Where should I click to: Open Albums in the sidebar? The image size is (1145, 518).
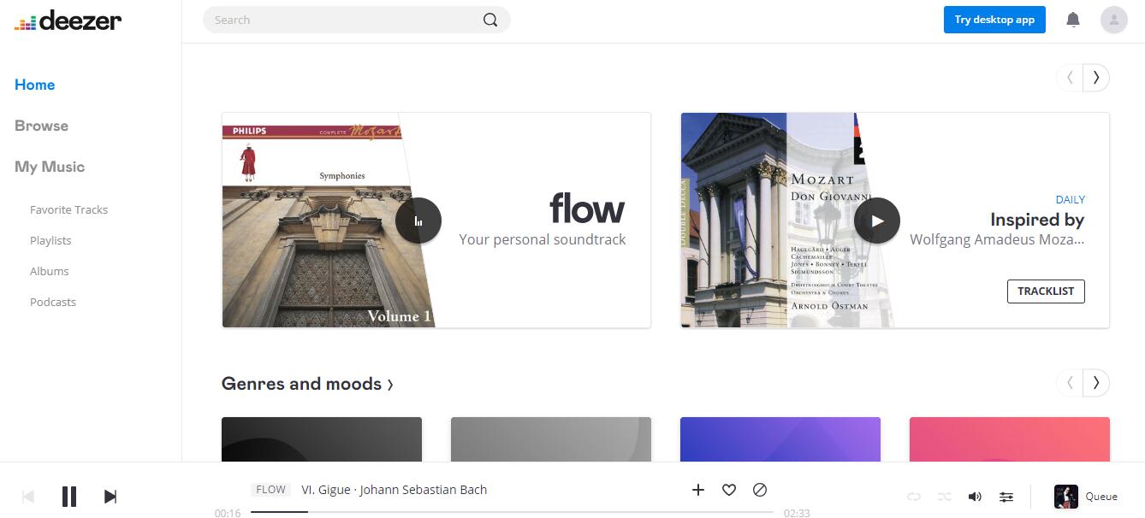[x=49, y=271]
